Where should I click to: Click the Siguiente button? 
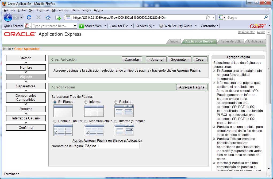point(180,59)
